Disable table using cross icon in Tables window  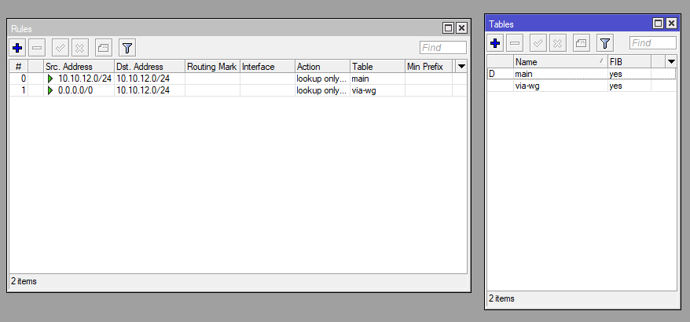point(557,42)
